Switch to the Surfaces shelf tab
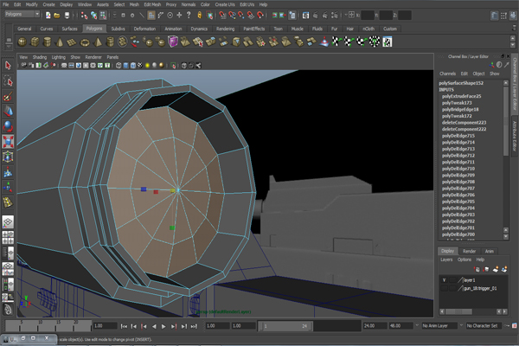Viewport: 519px width, 346px height. click(69, 29)
